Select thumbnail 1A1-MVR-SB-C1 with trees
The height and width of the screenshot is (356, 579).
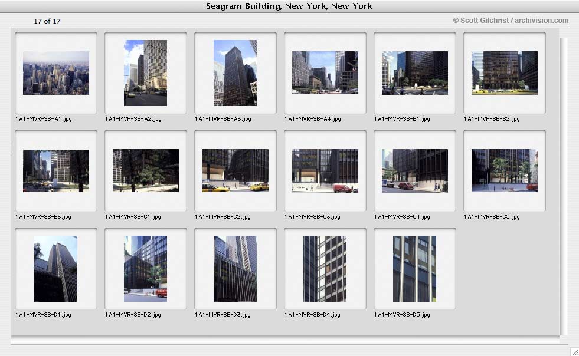coord(146,170)
